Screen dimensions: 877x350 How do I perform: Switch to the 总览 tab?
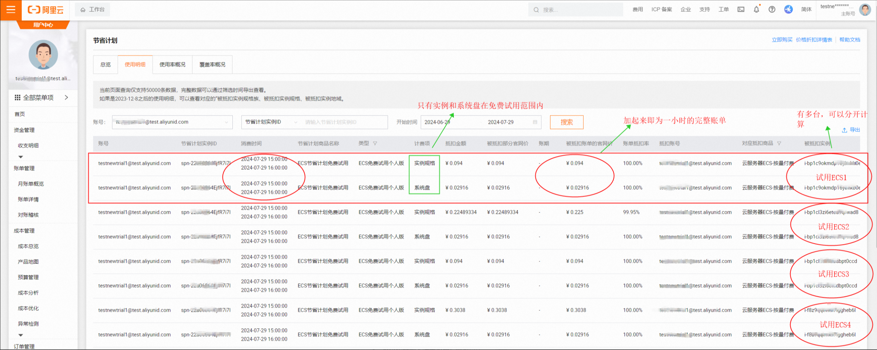click(x=106, y=65)
